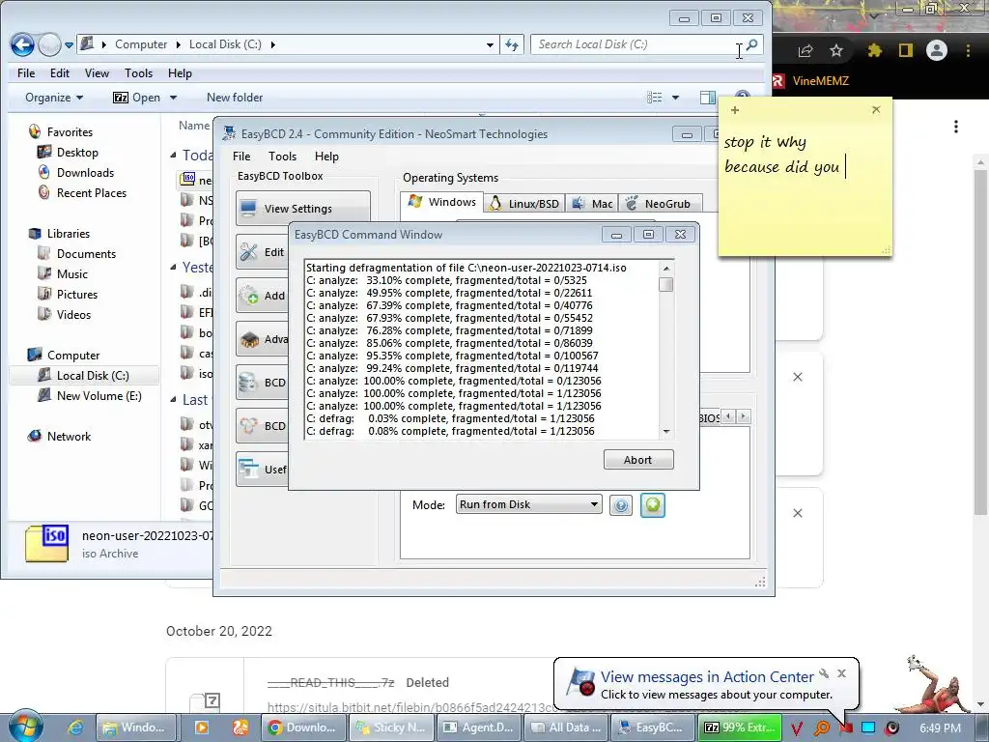
Task: Open the Organize dropdown in Explorer
Action: point(54,98)
